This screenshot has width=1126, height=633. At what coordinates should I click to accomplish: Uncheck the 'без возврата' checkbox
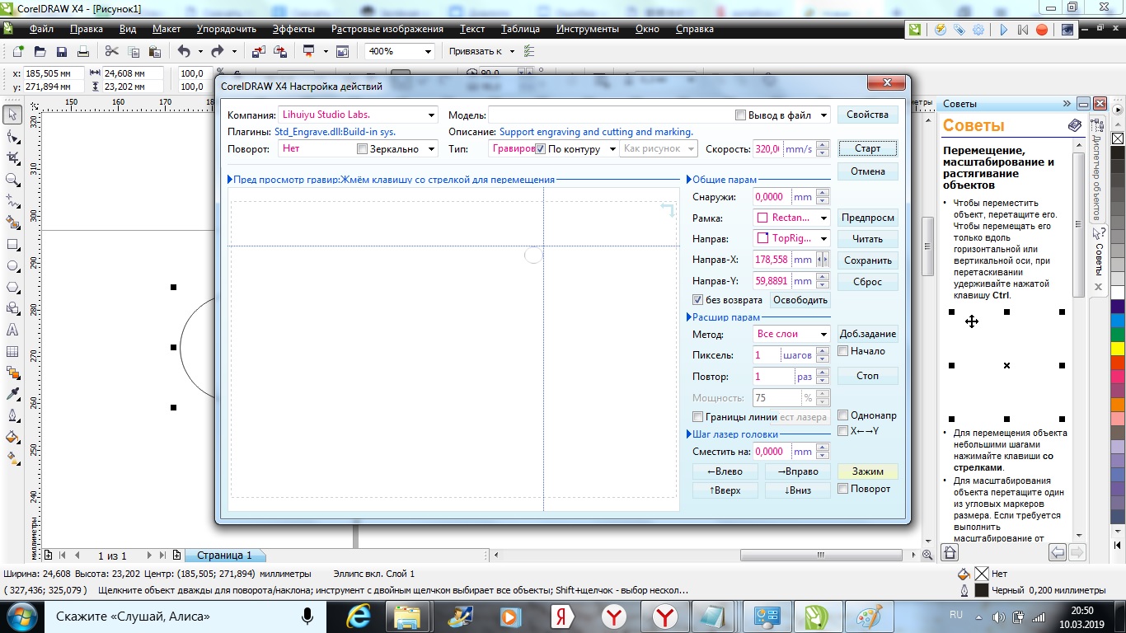click(698, 300)
